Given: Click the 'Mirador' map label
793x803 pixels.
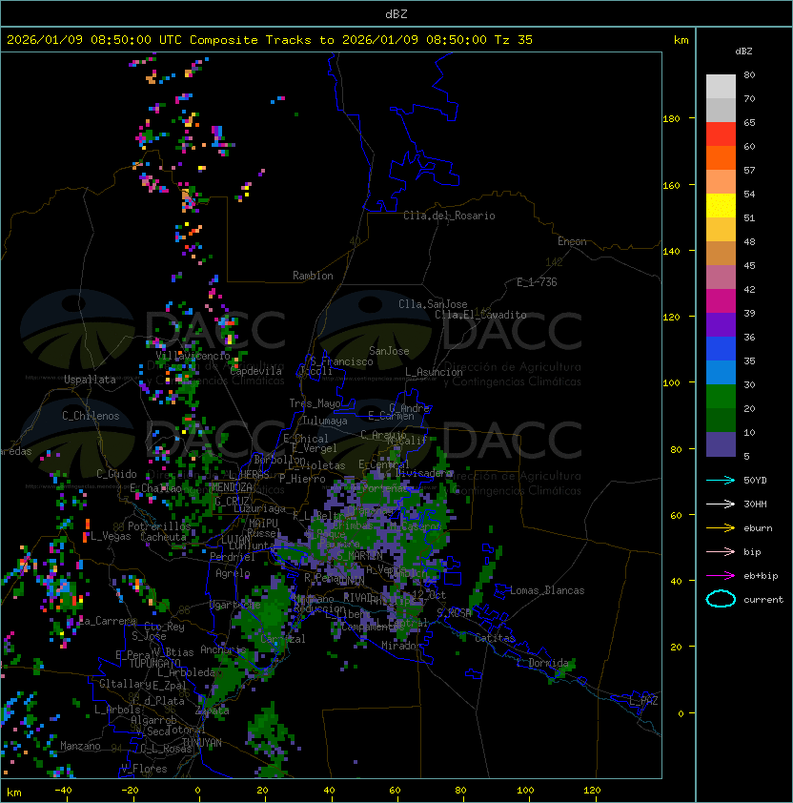Looking at the screenshot, I should point(401,646).
